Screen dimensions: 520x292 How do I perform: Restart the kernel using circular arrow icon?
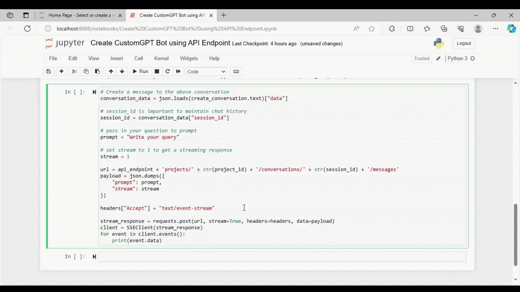168,71
